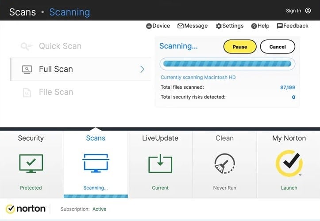The height and width of the screenshot is (221, 320).
Task: Click the Sign In text link
Action: pyautogui.click(x=293, y=11)
